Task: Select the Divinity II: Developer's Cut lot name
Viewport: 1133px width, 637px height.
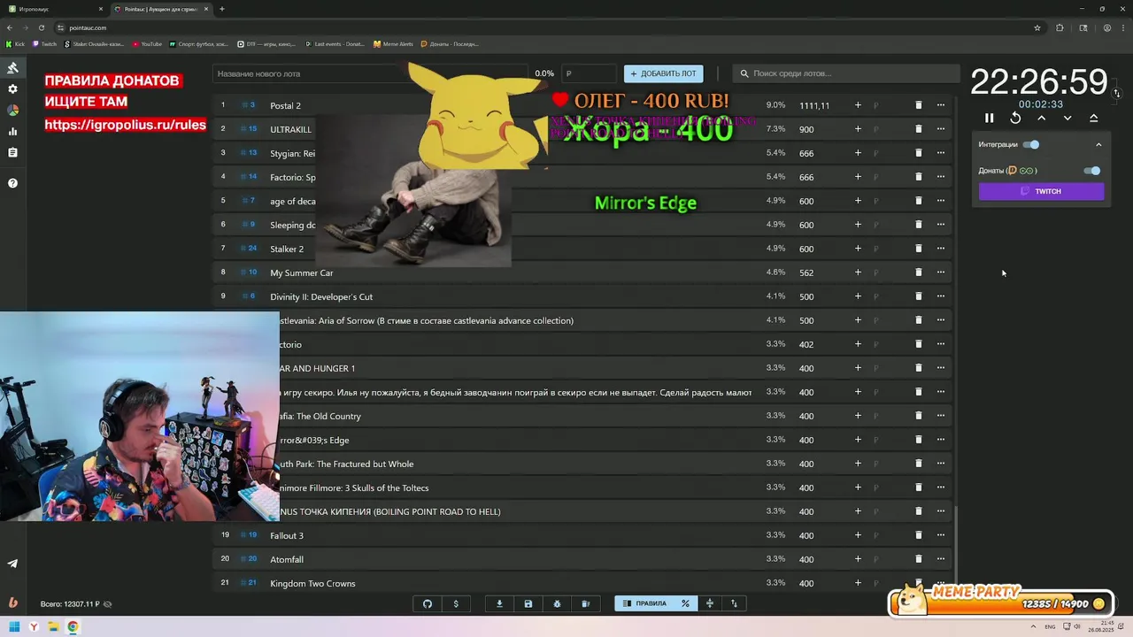Action: coord(321,296)
